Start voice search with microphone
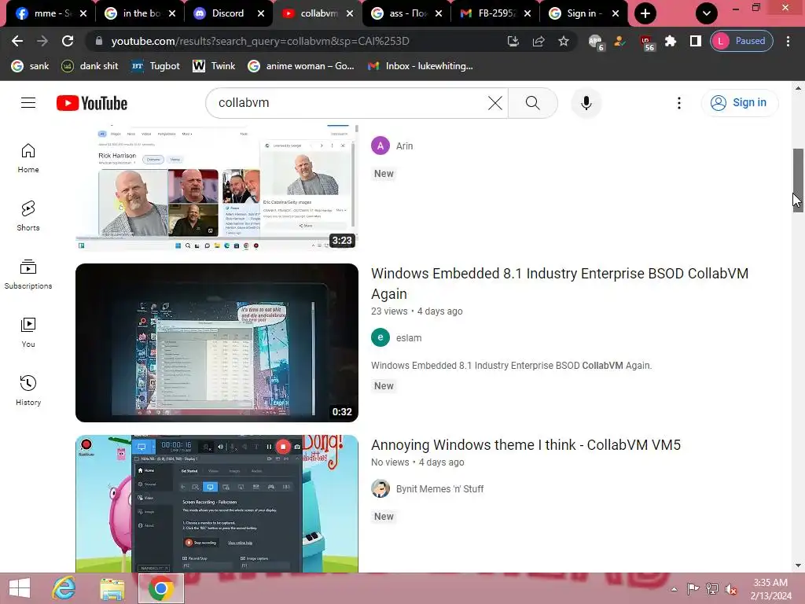Image resolution: width=805 pixels, height=604 pixels. [x=586, y=103]
